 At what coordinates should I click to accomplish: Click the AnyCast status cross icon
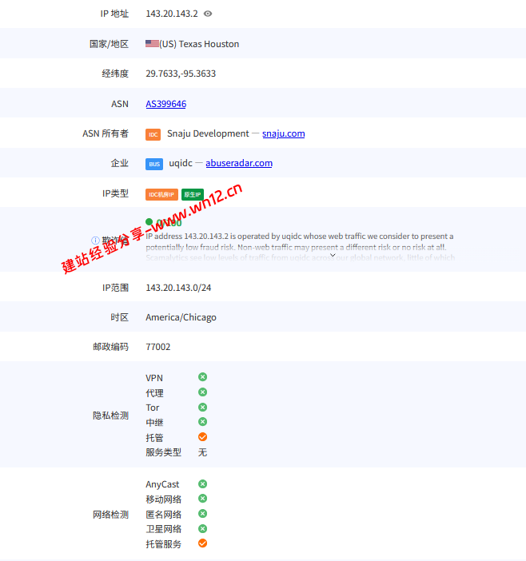pos(202,484)
